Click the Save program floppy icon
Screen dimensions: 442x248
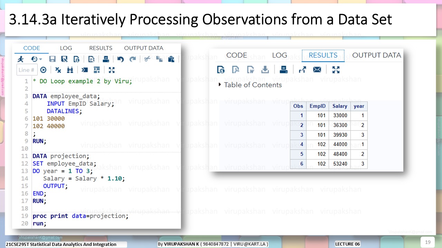pos(52,59)
